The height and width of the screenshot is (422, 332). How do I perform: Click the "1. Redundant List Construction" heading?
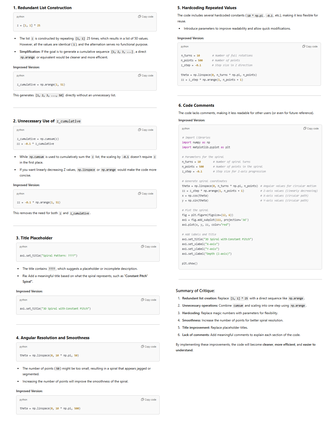click(x=42, y=8)
